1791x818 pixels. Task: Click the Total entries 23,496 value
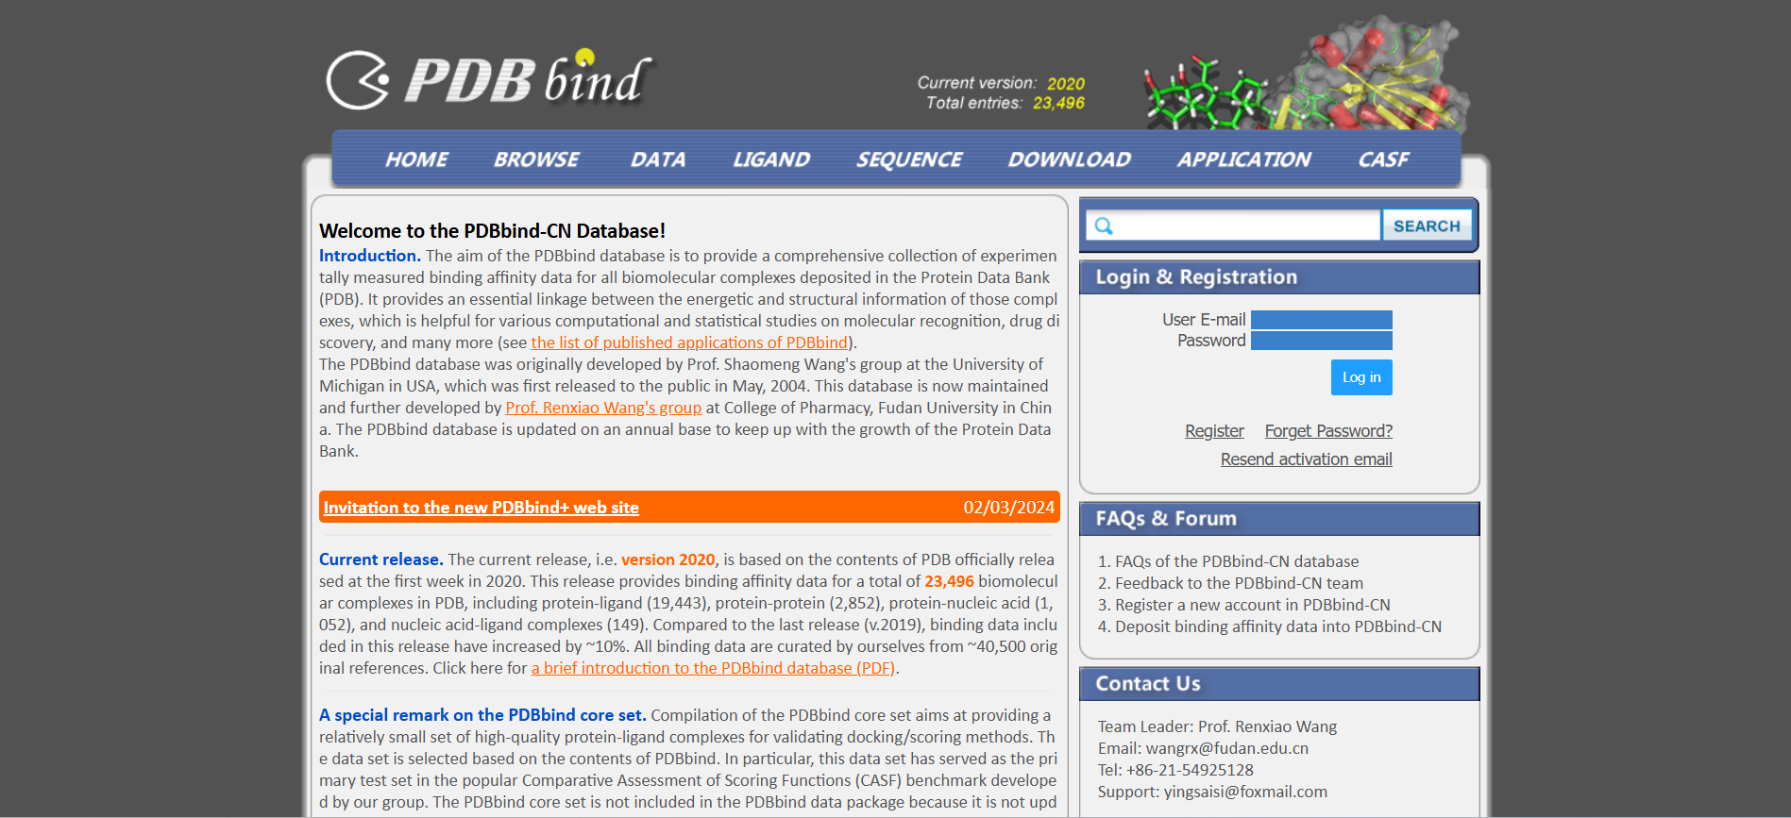pos(1058,103)
